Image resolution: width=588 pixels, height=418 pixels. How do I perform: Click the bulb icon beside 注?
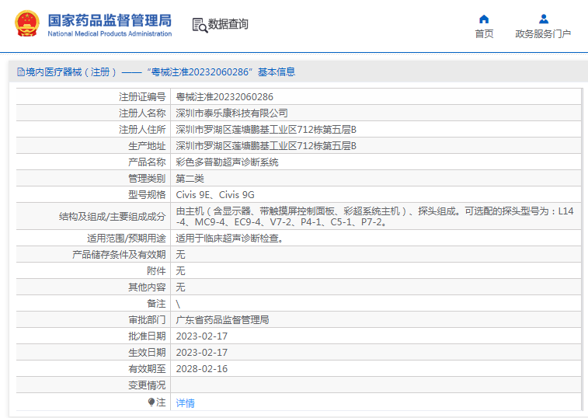[x=151, y=402]
